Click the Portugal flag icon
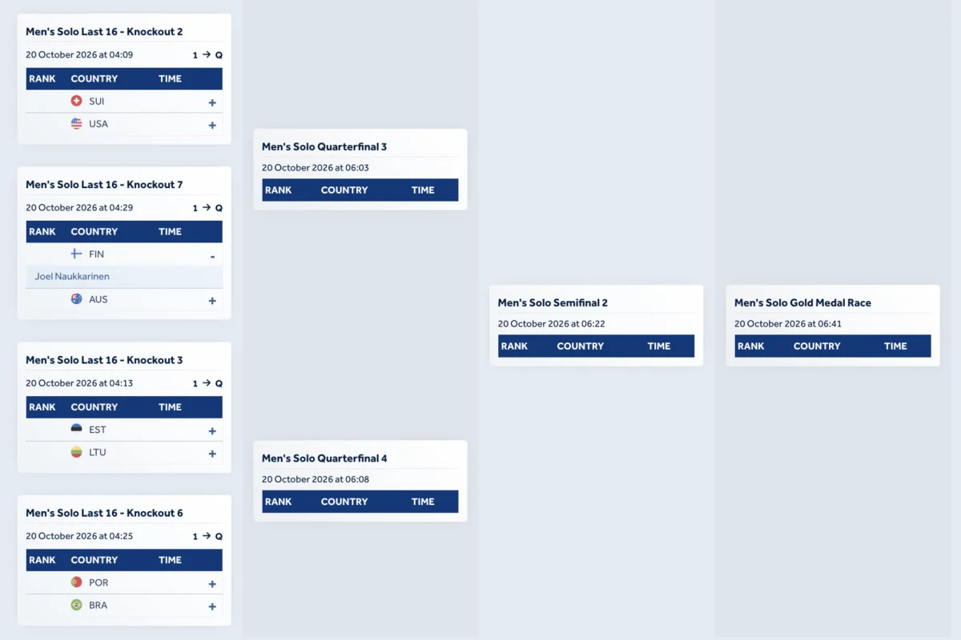Image resolution: width=961 pixels, height=640 pixels. point(77,582)
